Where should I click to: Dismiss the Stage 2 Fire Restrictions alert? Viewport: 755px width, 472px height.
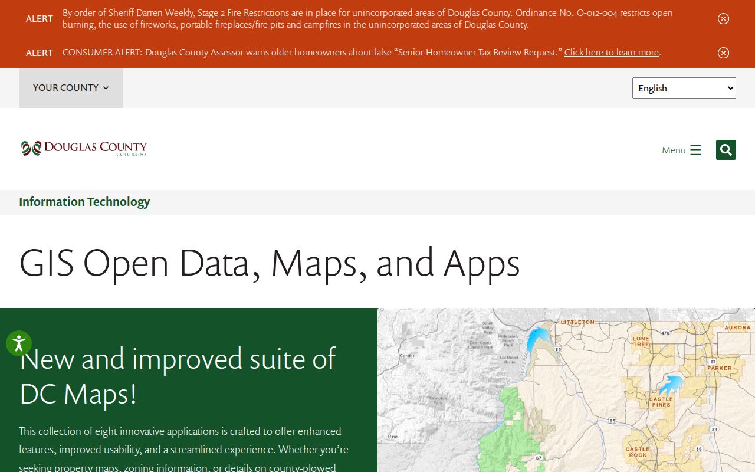(723, 19)
